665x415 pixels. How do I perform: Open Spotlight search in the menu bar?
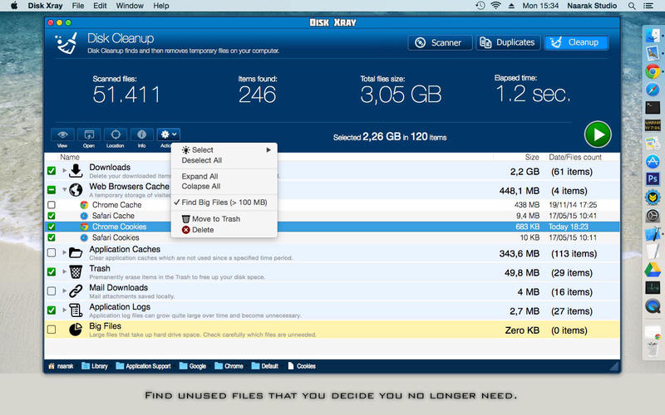tap(632, 6)
